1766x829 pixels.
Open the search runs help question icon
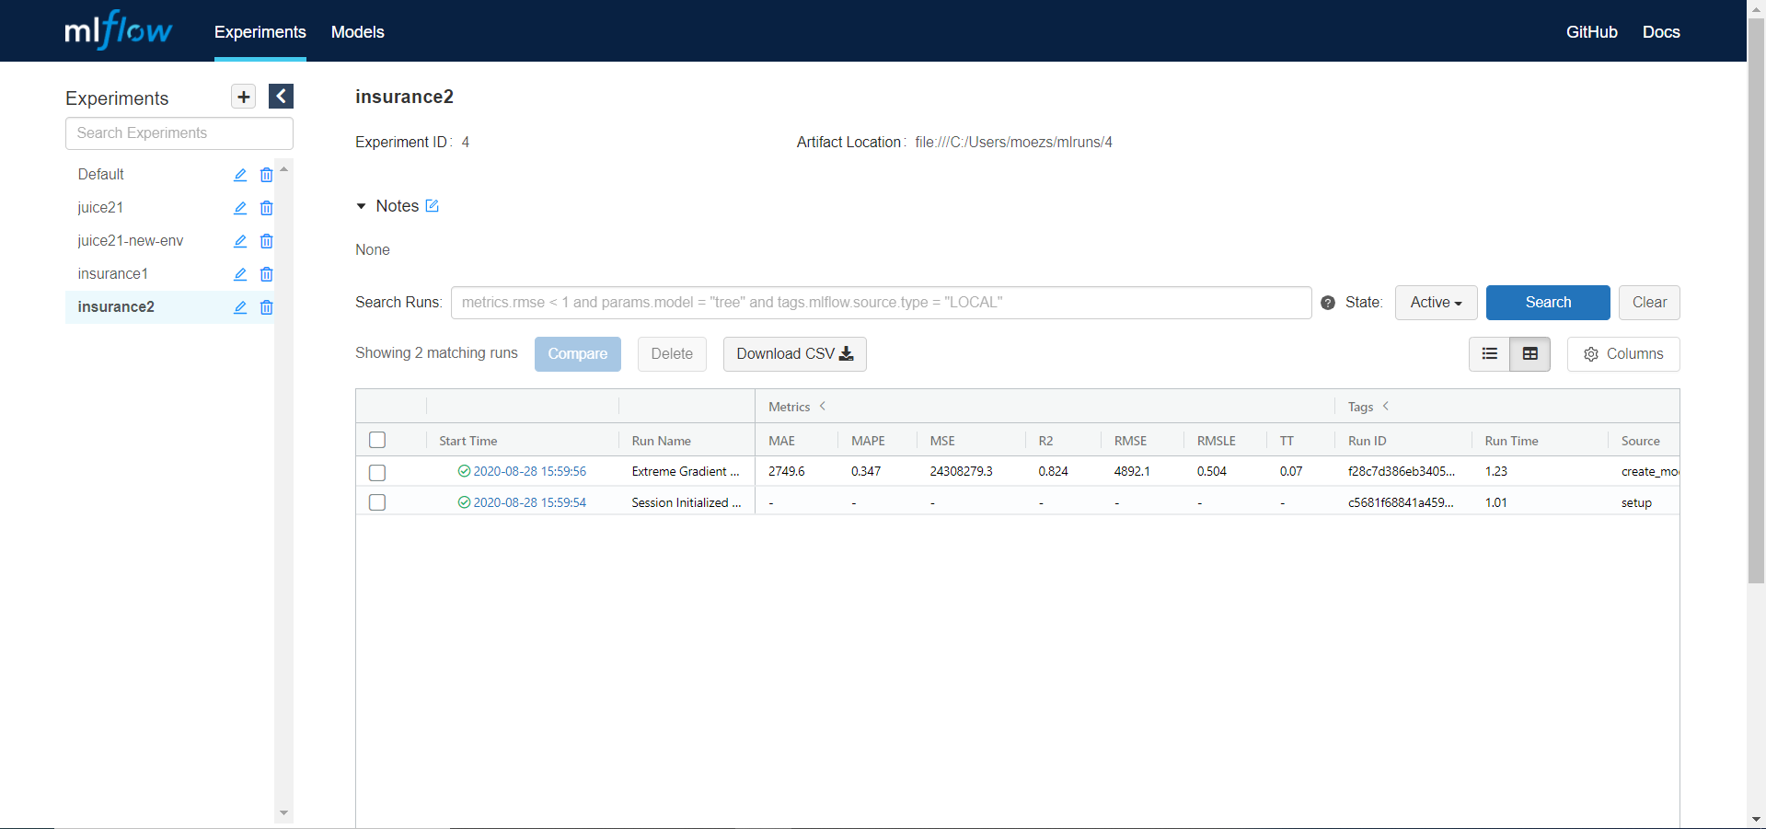(1328, 303)
